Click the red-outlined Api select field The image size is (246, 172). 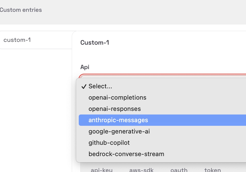point(162,76)
